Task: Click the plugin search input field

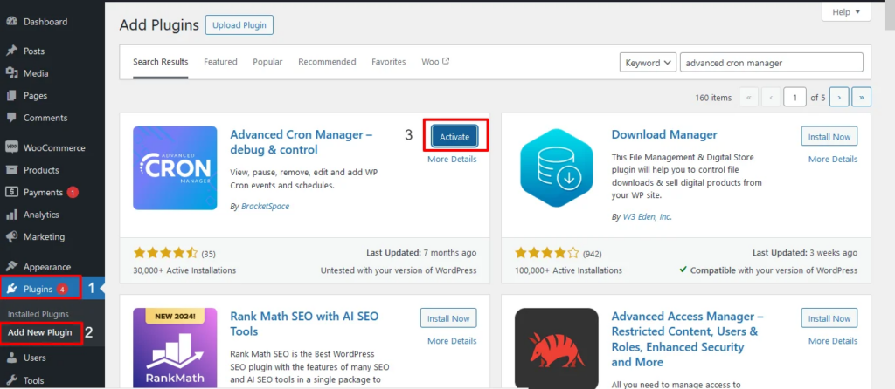Action: [771, 63]
